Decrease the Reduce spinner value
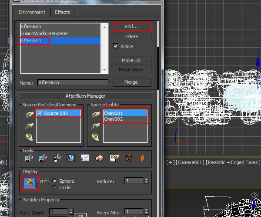 coord(147,182)
